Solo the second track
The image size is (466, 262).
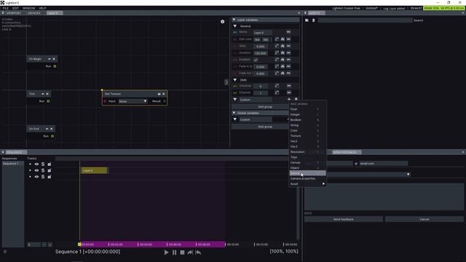(x=43, y=170)
